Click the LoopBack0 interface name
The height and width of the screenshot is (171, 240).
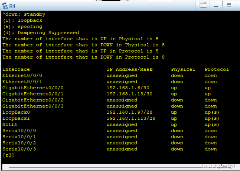pos(16,112)
